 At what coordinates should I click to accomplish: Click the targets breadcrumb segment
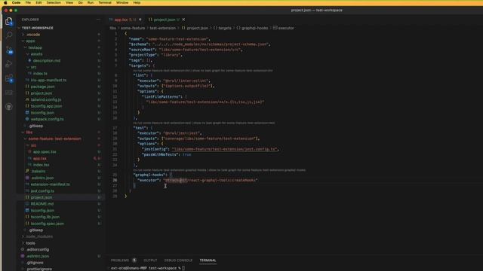(225, 28)
